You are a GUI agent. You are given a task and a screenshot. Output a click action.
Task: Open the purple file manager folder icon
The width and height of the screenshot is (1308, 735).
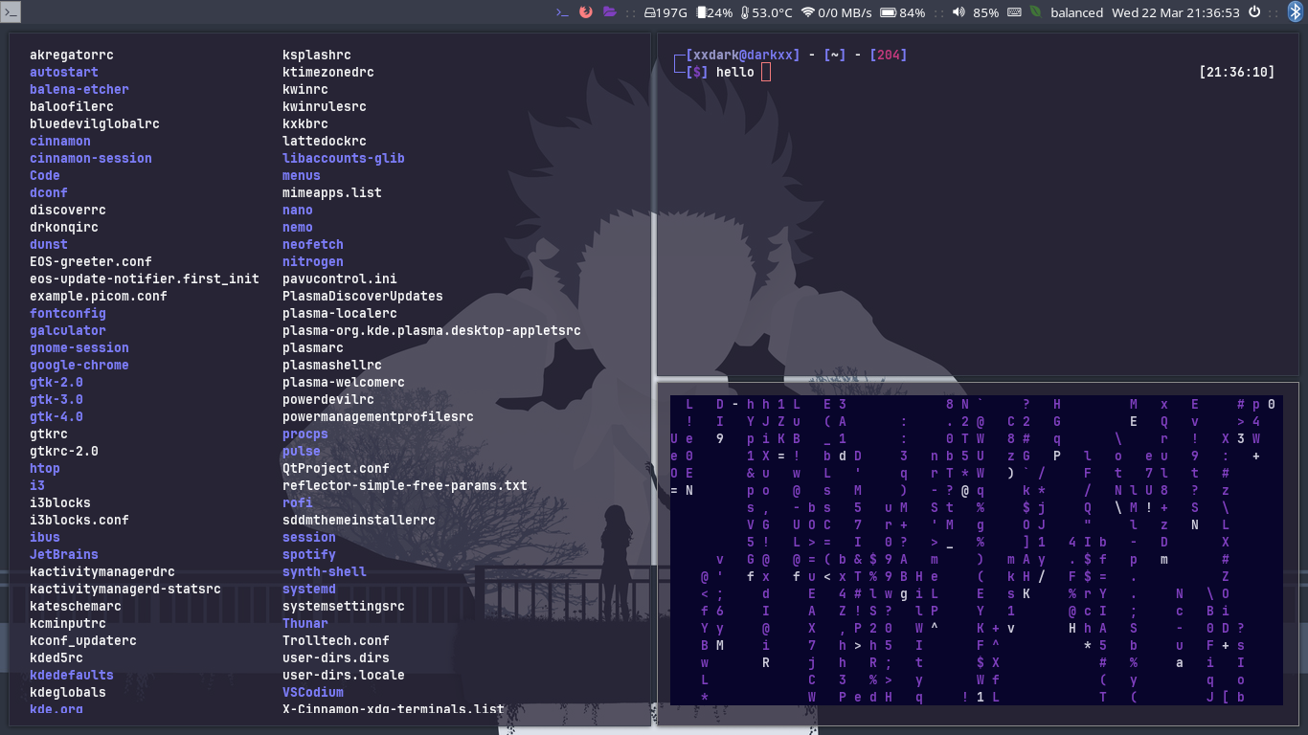click(610, 12)
